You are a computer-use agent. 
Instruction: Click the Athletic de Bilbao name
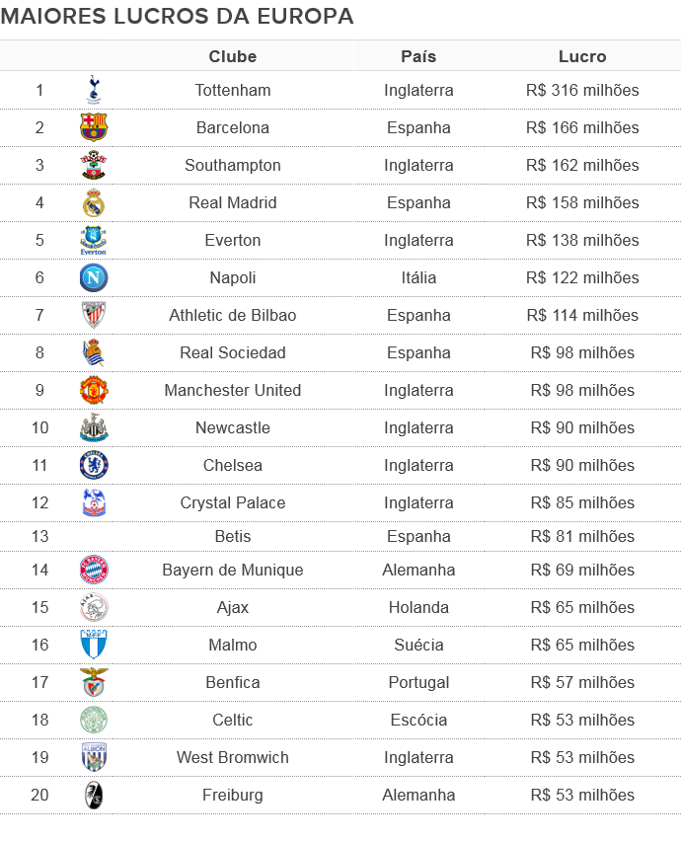[233, 315]
